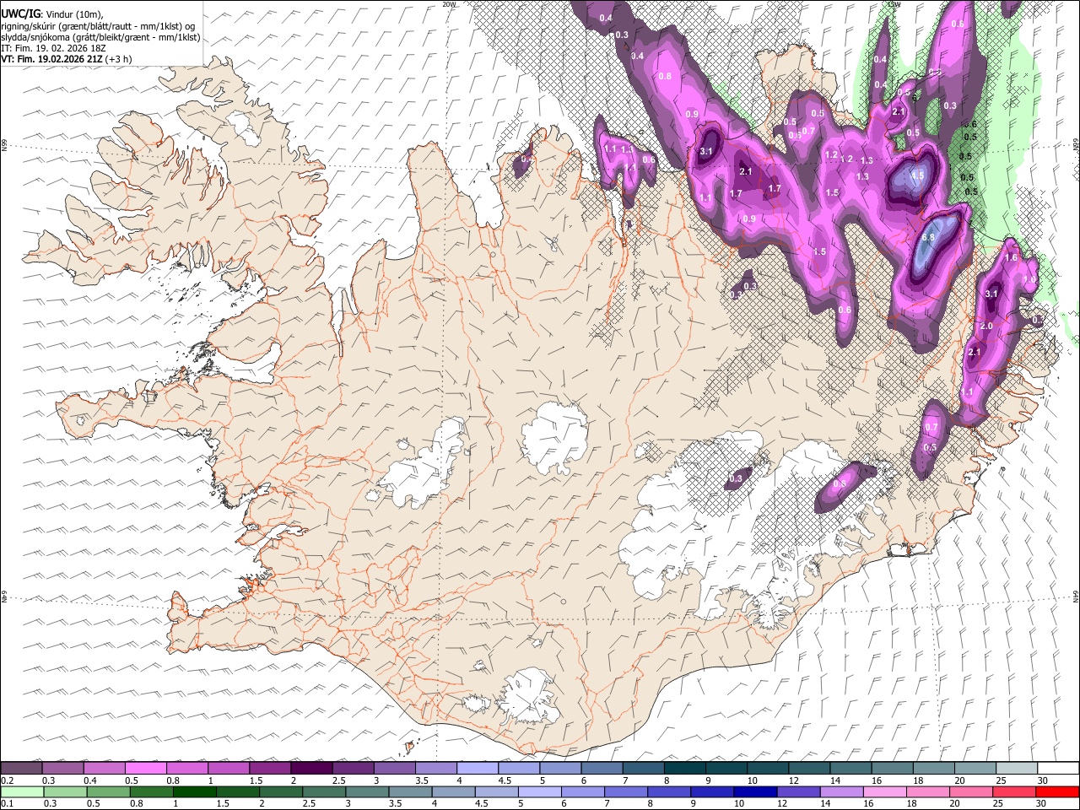The height and width of the screenshot is (810, 1080).
Task: Click the "25" label in the lower legend
Action: click(x=998, y=803)
